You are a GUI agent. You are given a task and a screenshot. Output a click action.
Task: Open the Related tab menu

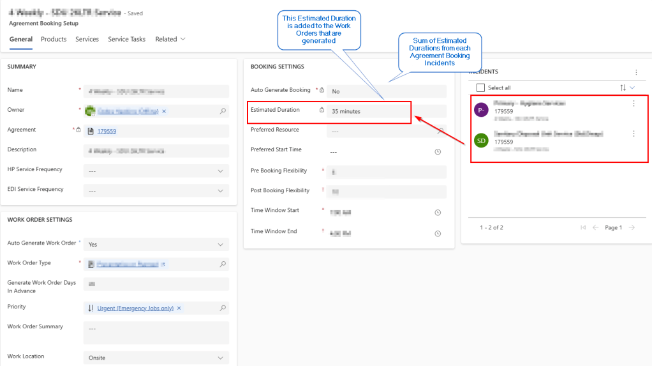click(170, 39)
